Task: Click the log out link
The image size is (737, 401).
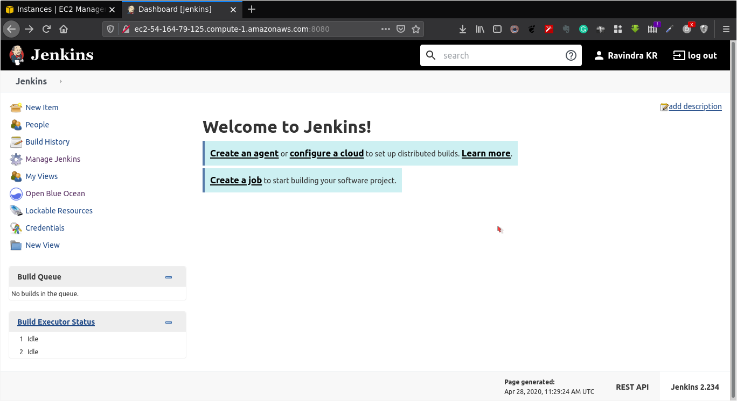Action: coord(695,55)
